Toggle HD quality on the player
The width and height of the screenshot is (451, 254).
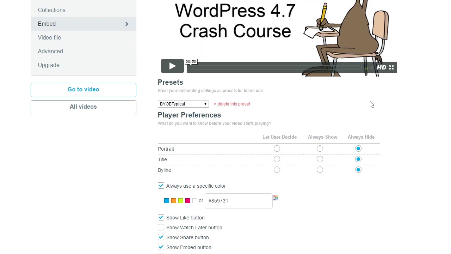[x=381, y=67]
